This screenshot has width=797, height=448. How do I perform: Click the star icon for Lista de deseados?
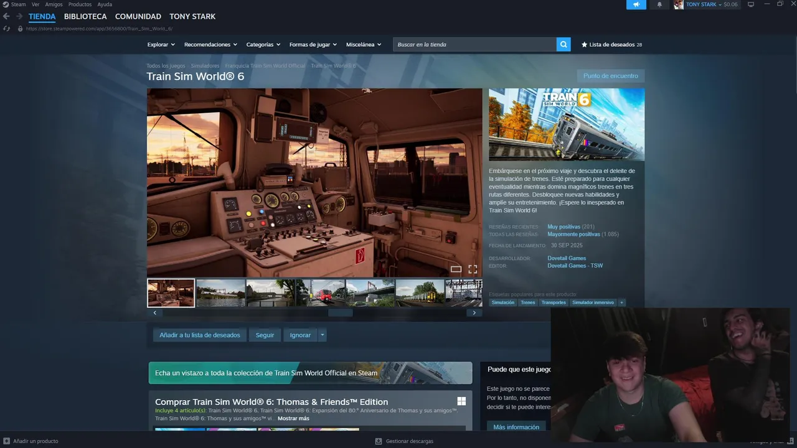[584, 44]
